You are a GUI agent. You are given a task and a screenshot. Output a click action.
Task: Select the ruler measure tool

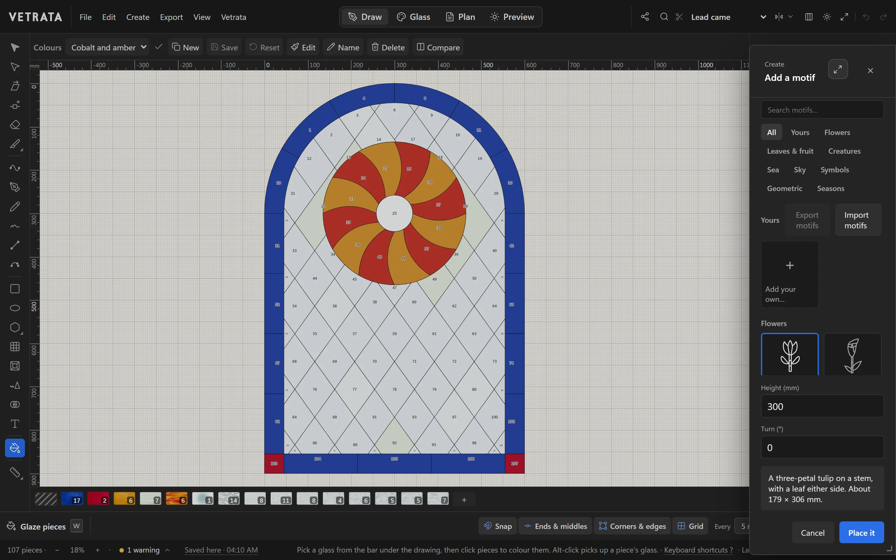(x=15, y=472)
